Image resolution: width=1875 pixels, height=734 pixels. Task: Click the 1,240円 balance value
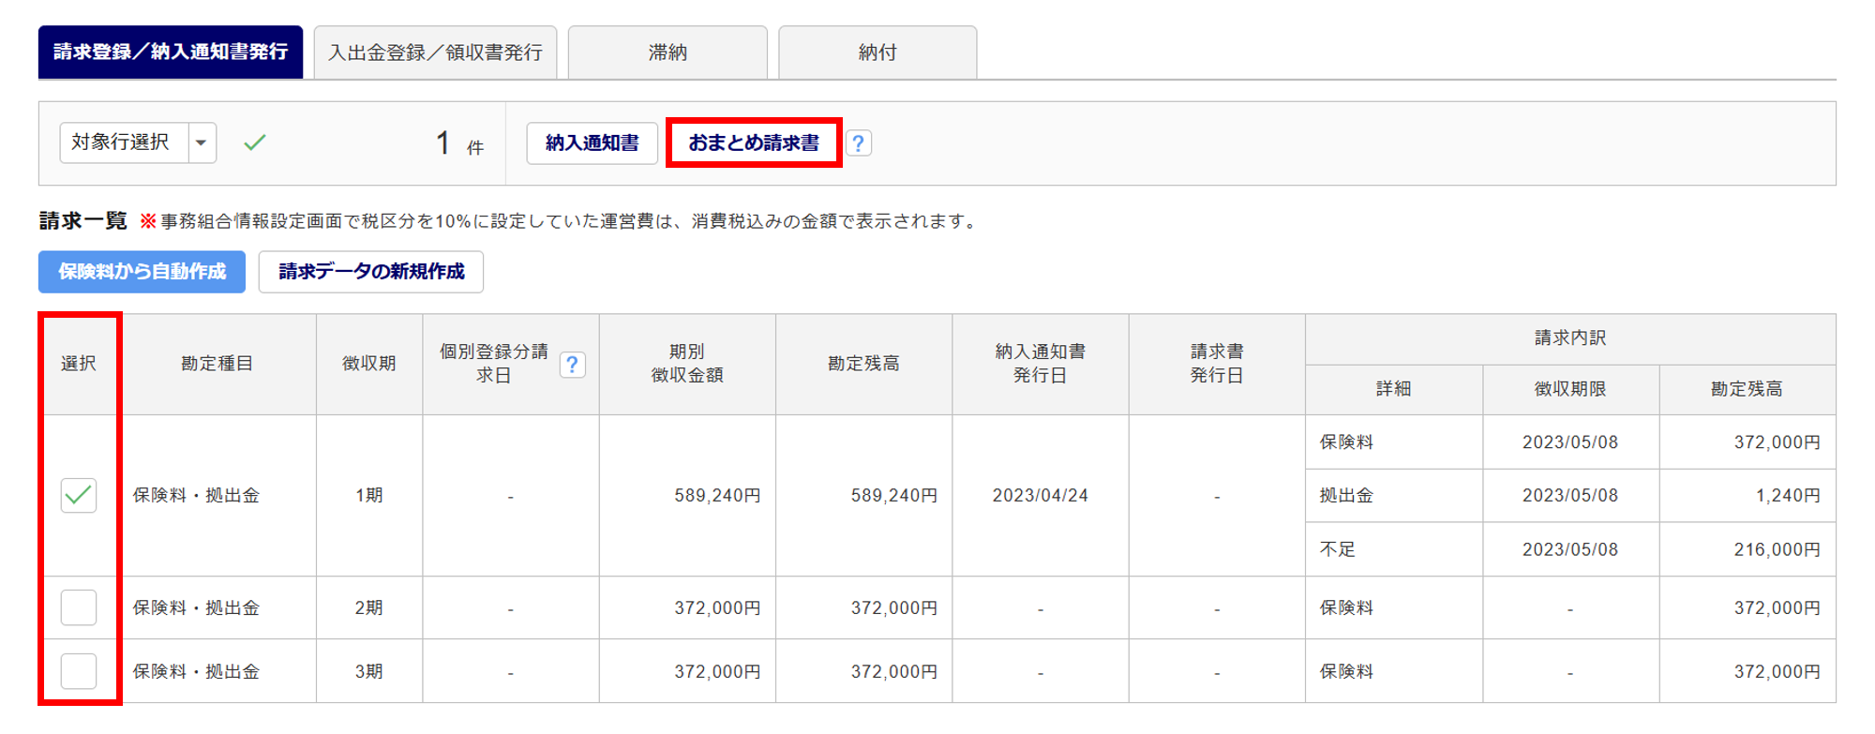pyautogui.click(x=1788, y=496)
